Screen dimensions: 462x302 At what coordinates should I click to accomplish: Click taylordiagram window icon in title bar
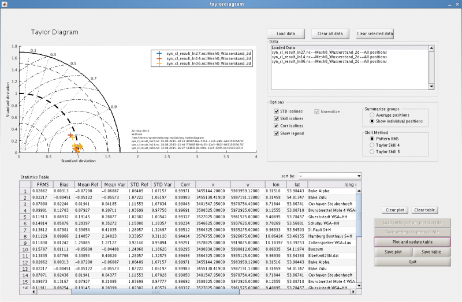pos(4,4)
